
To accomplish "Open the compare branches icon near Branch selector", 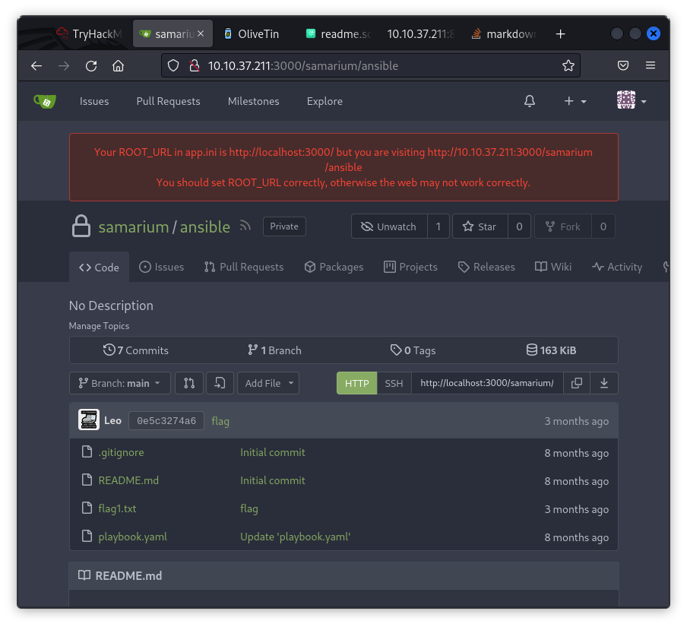I will coord(189,383).
